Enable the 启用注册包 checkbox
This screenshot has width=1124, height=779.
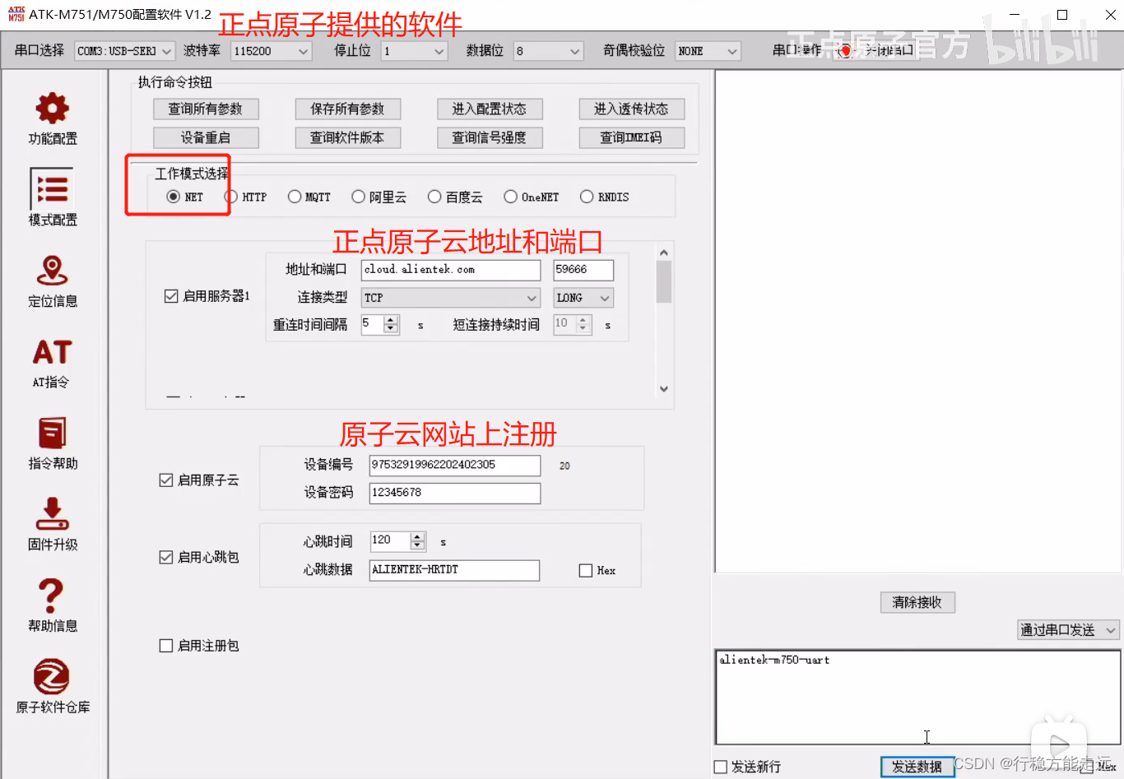(x=165, y=646)
